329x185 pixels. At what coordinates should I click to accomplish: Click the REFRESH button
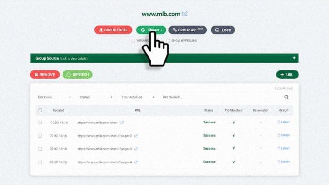[78, 75]
